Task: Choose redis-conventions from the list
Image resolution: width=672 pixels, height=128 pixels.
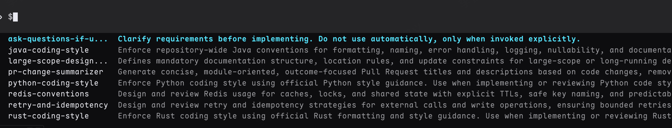Action: [49, 94]
